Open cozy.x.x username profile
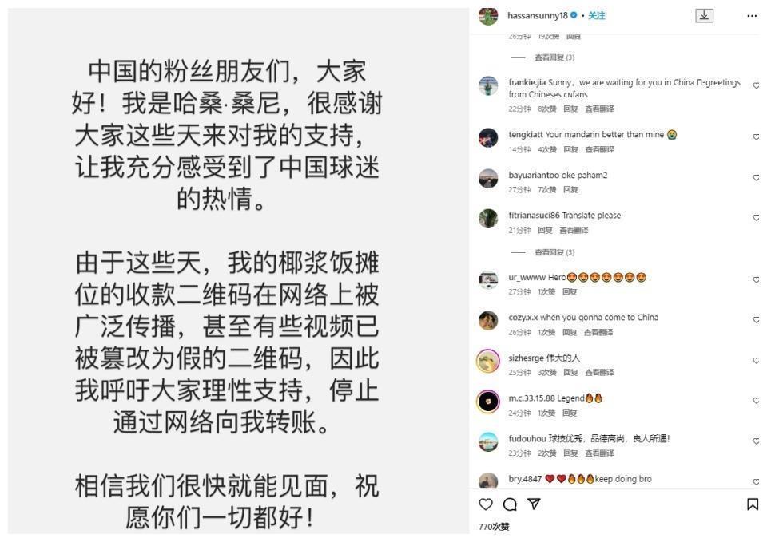Viewport: 767px width, 542px height. tap(523, 317)
